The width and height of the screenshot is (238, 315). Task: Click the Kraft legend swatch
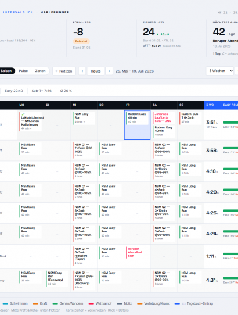coord(35,303)
